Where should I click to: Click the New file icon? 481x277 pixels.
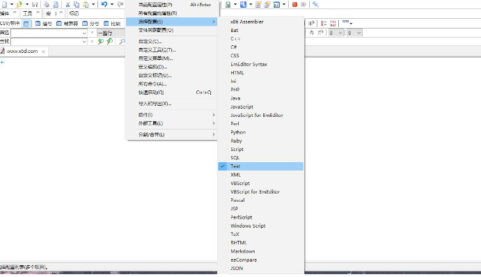coord(4,4)
